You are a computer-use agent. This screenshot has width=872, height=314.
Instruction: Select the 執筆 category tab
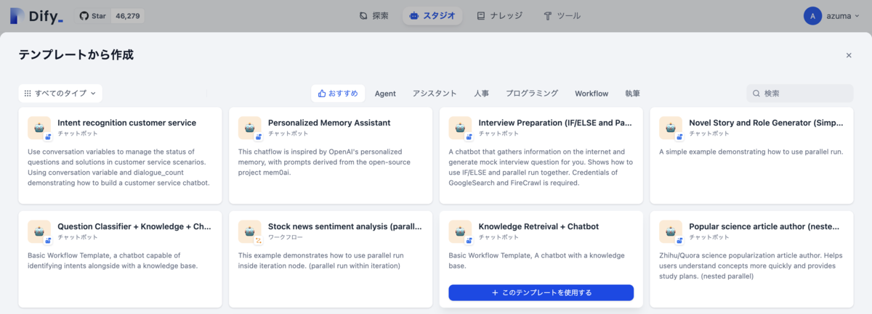click(x=632, y=94)
